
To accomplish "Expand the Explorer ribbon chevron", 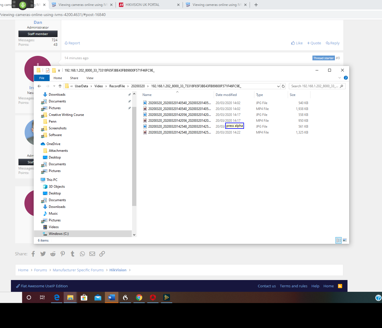I will pyautogui.click(x=339, y=78).
